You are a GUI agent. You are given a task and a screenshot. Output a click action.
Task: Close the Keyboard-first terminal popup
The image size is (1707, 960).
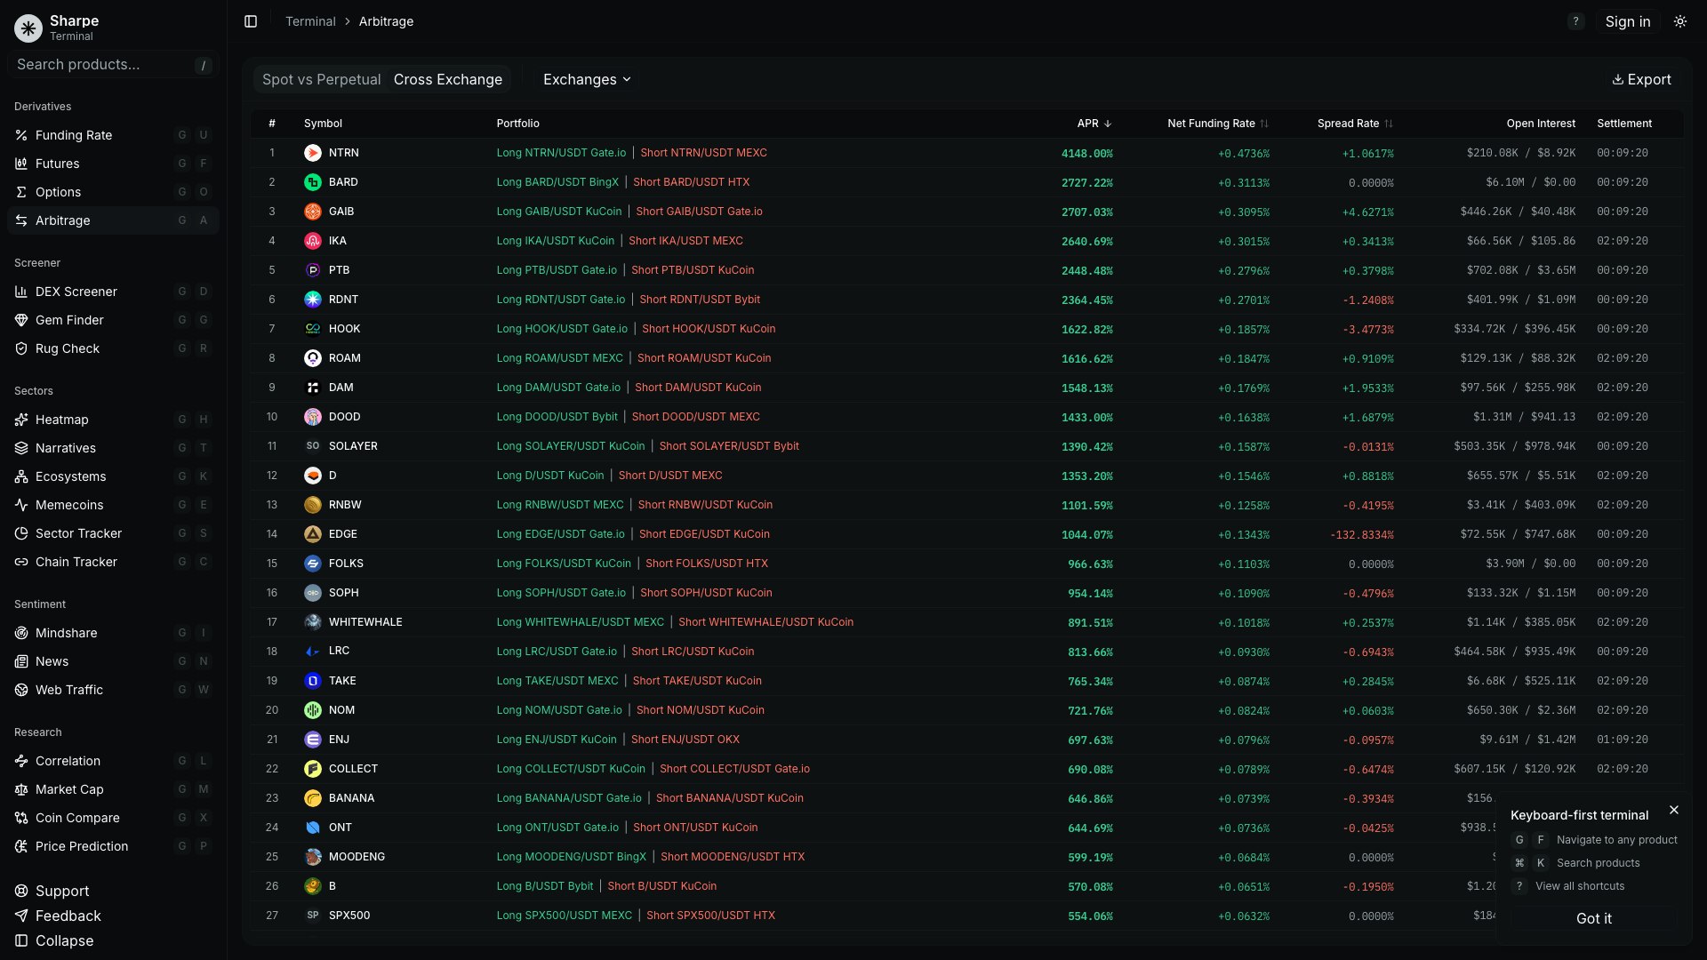click(1674, 810)
